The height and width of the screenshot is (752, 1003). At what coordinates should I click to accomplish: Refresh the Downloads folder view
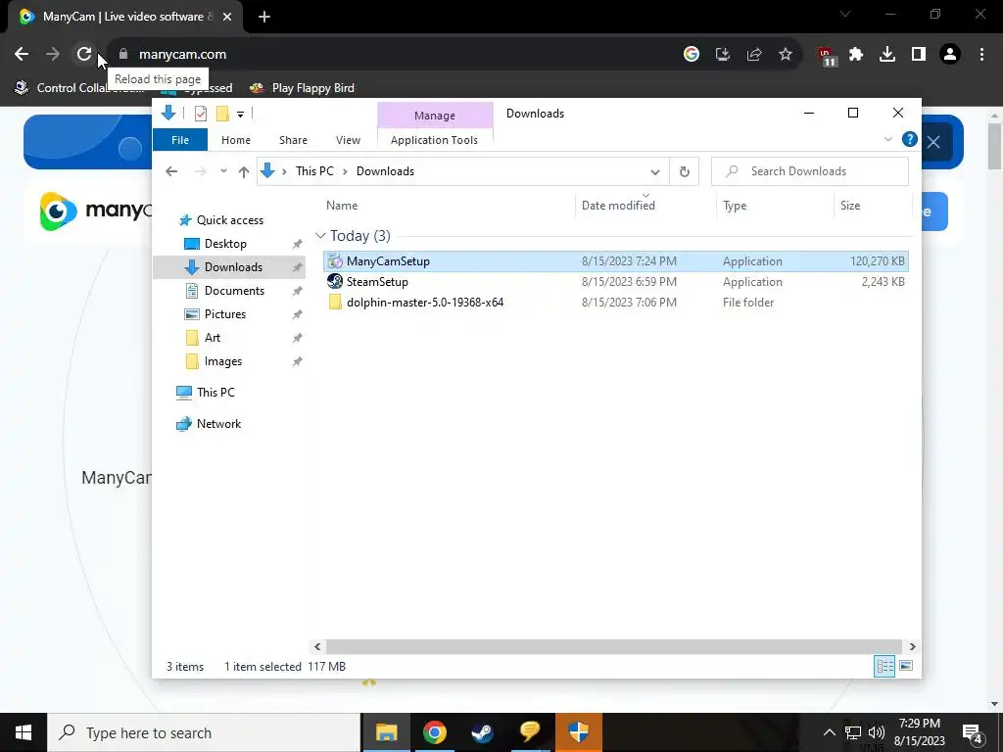(x=685, y=171)
